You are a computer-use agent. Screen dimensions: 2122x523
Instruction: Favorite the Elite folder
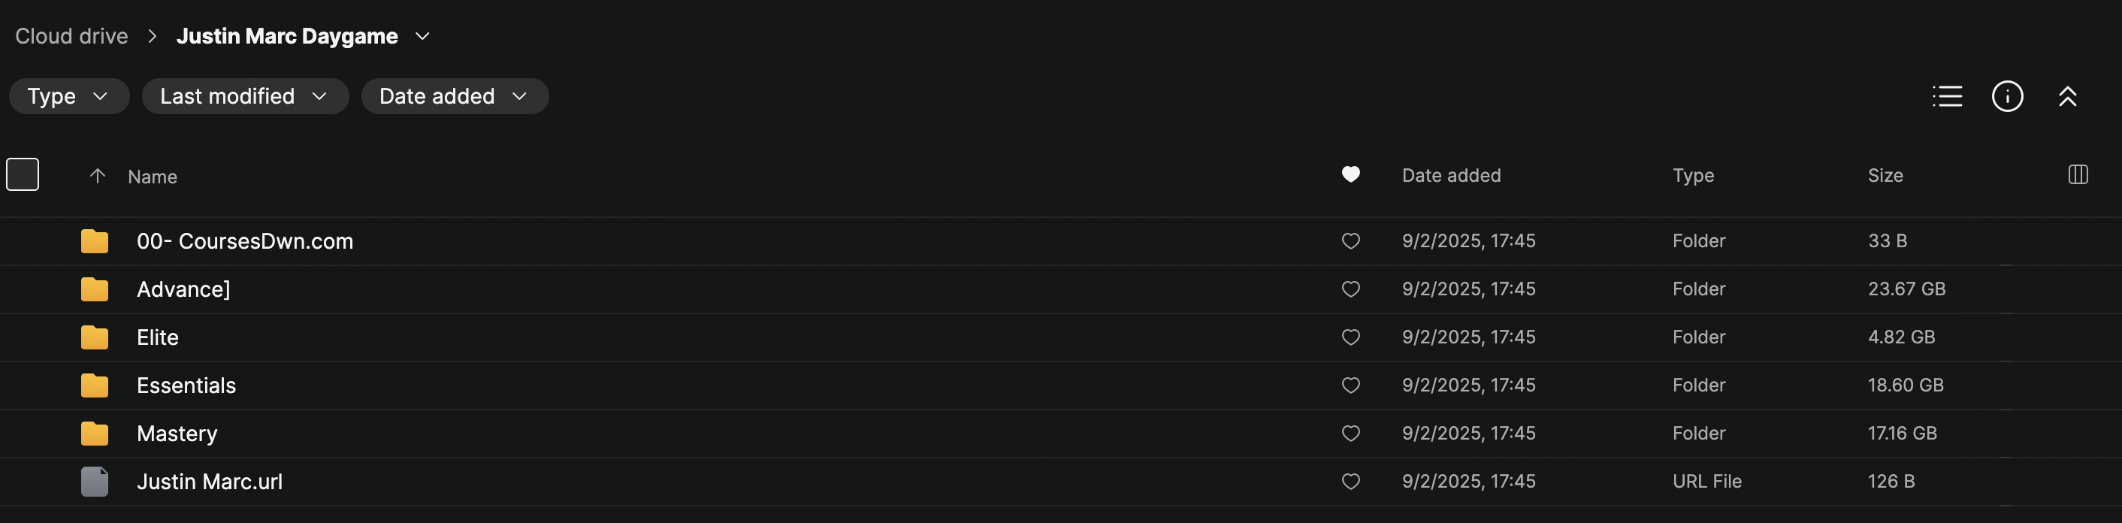pyautogui.click(x=1350, y=337)
